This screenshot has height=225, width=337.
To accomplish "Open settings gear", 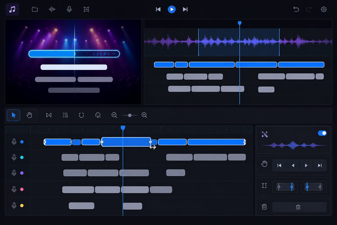I will tap(324, 9).
